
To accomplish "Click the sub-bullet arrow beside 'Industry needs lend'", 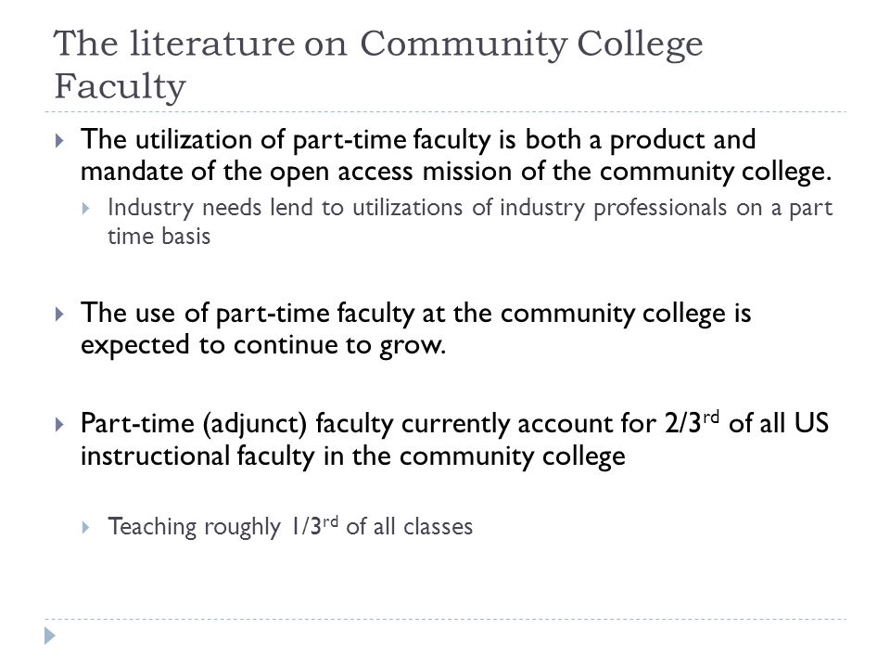I will pyautogui.click(x=85, y=209).
